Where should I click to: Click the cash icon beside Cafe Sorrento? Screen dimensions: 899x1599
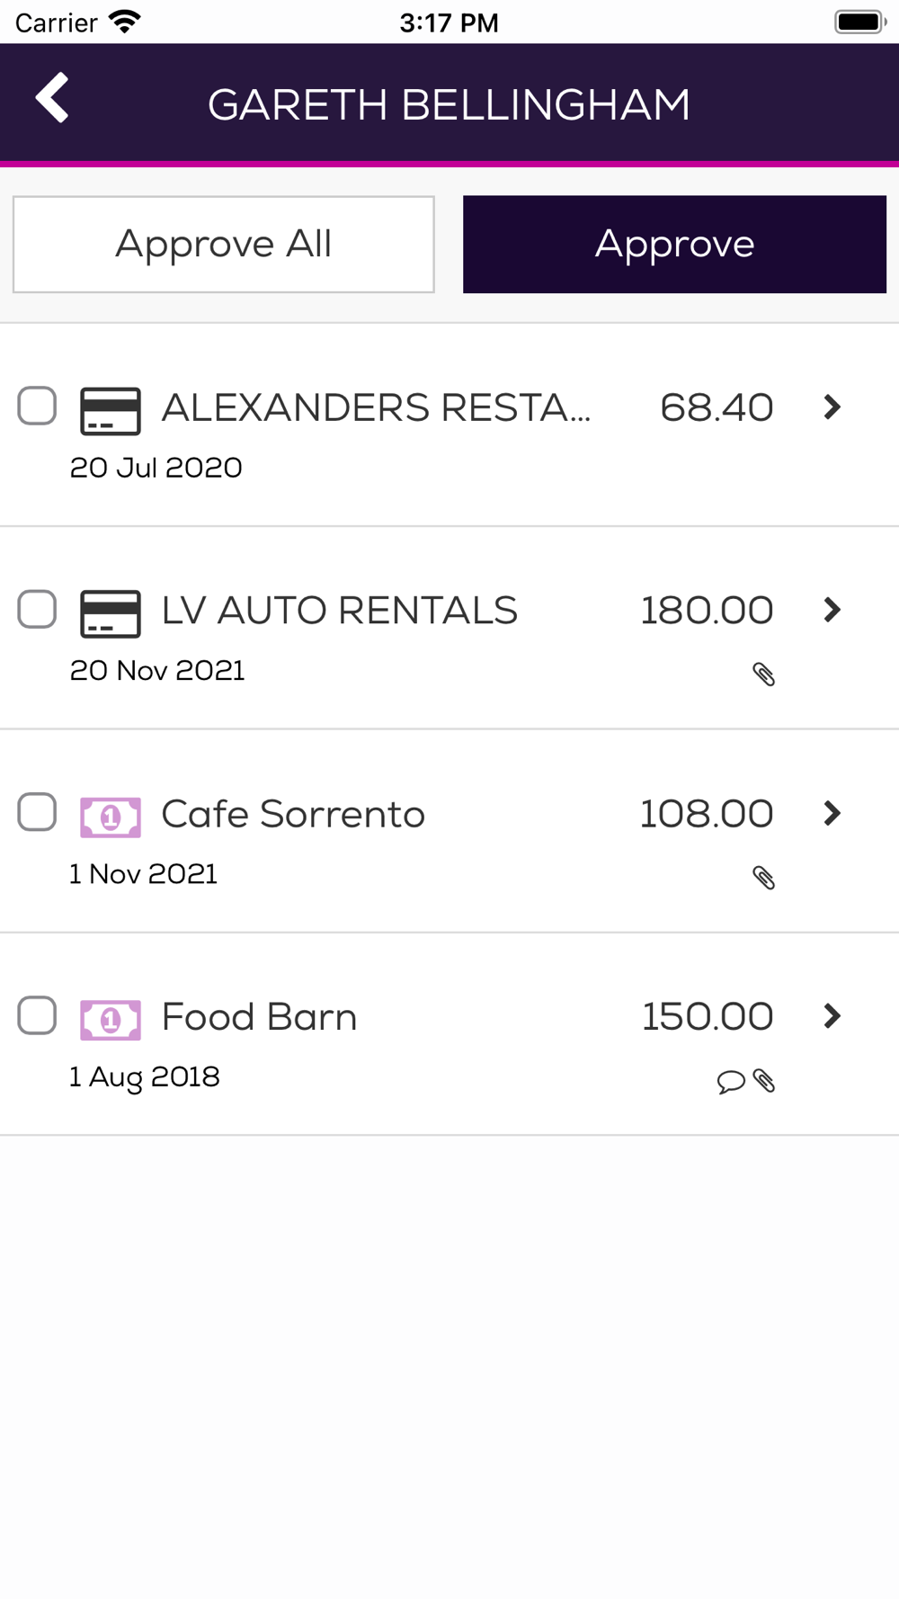point(110,817)
